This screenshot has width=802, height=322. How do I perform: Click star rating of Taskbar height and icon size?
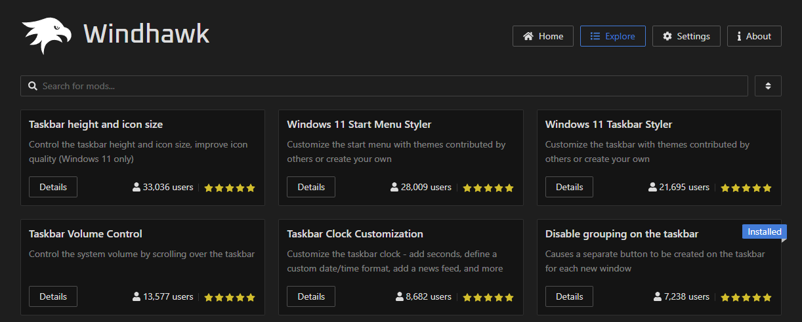[x=230, y=188]
